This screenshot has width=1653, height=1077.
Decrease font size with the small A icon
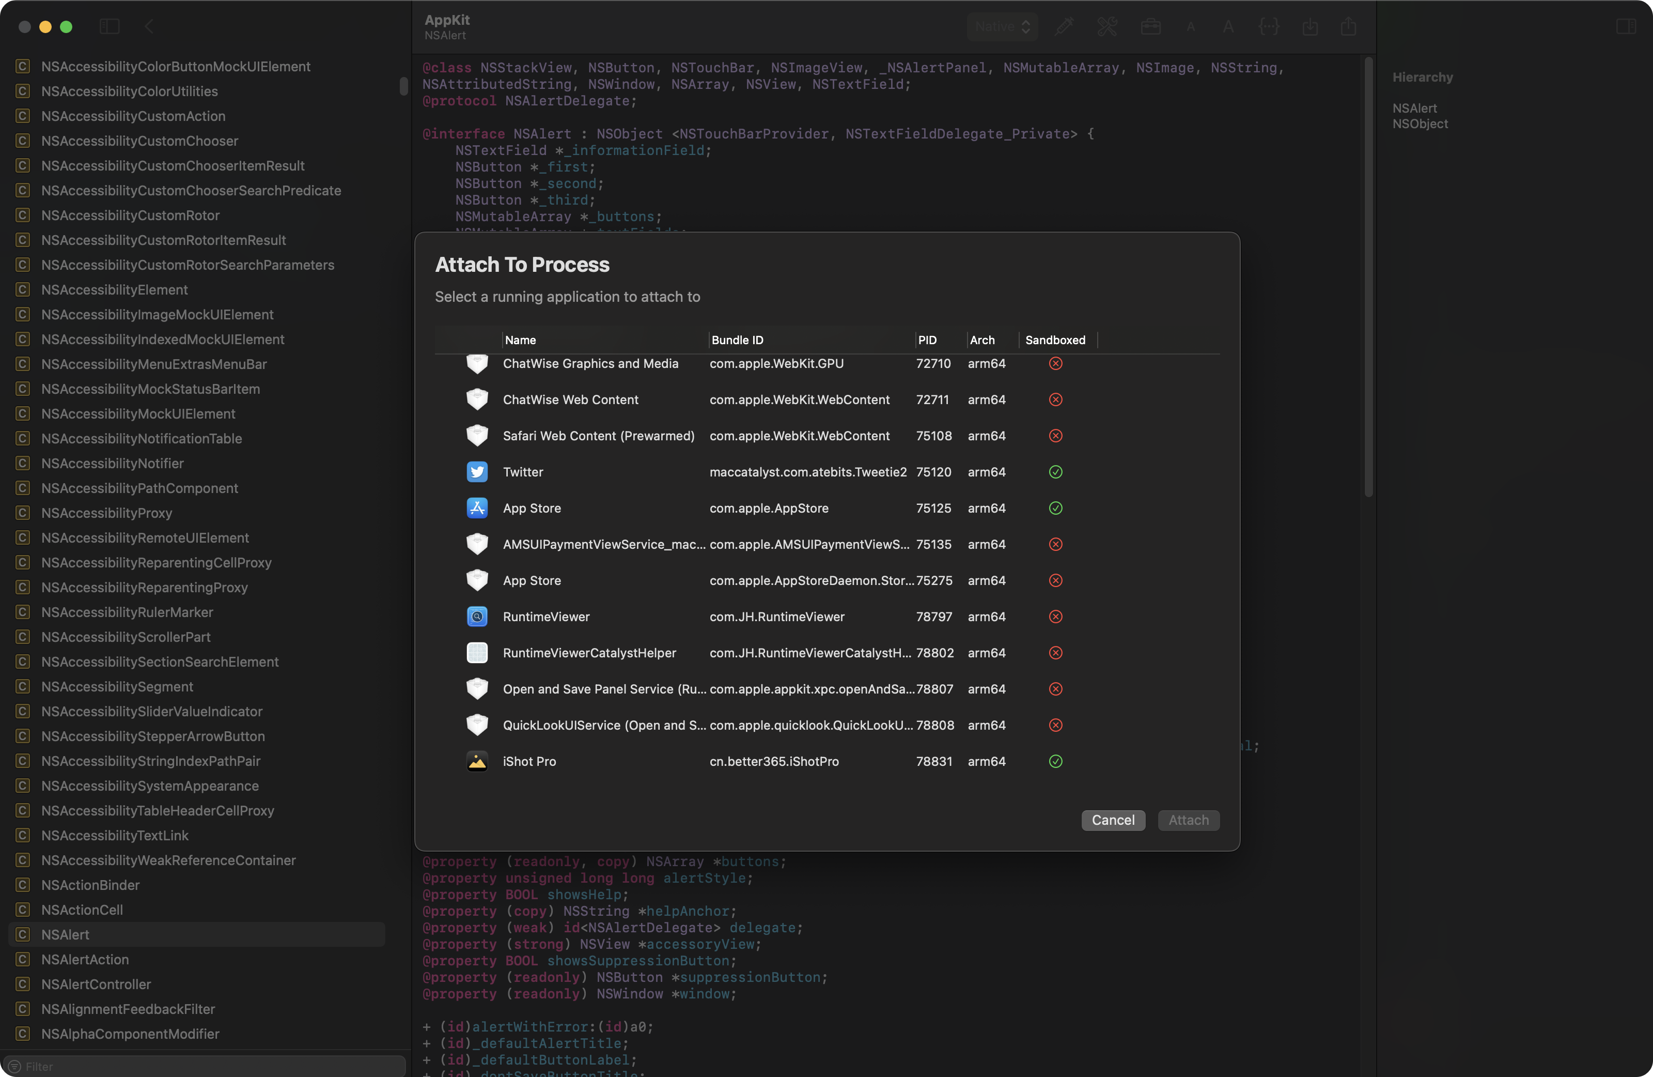(1190, 26)
